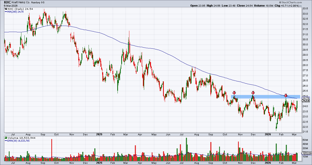Click the 21.5 price axis label
Image resolution: width=312 pixels, height=165 pixels.
tap(305, 132)
